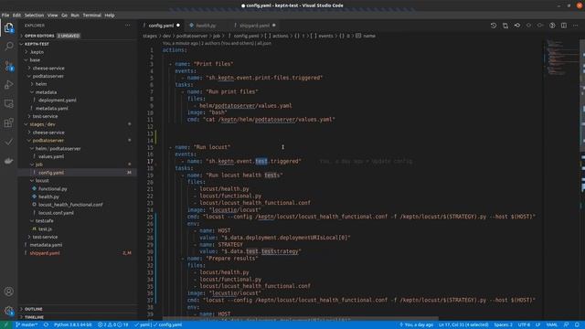Open the Explorer view in activity bar

(x=8, y=27)
